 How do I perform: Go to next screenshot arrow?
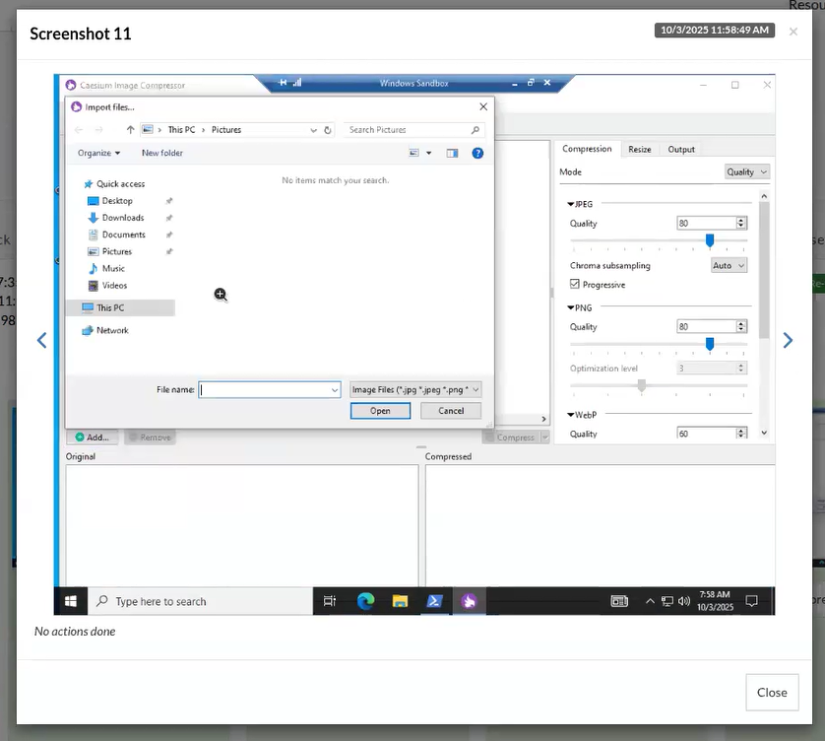point(788,340)
